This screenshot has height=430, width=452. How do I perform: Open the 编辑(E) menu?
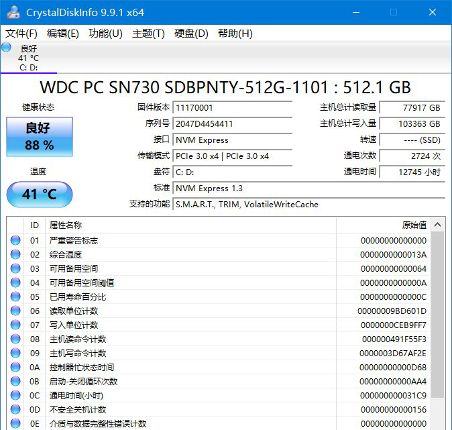63,34
